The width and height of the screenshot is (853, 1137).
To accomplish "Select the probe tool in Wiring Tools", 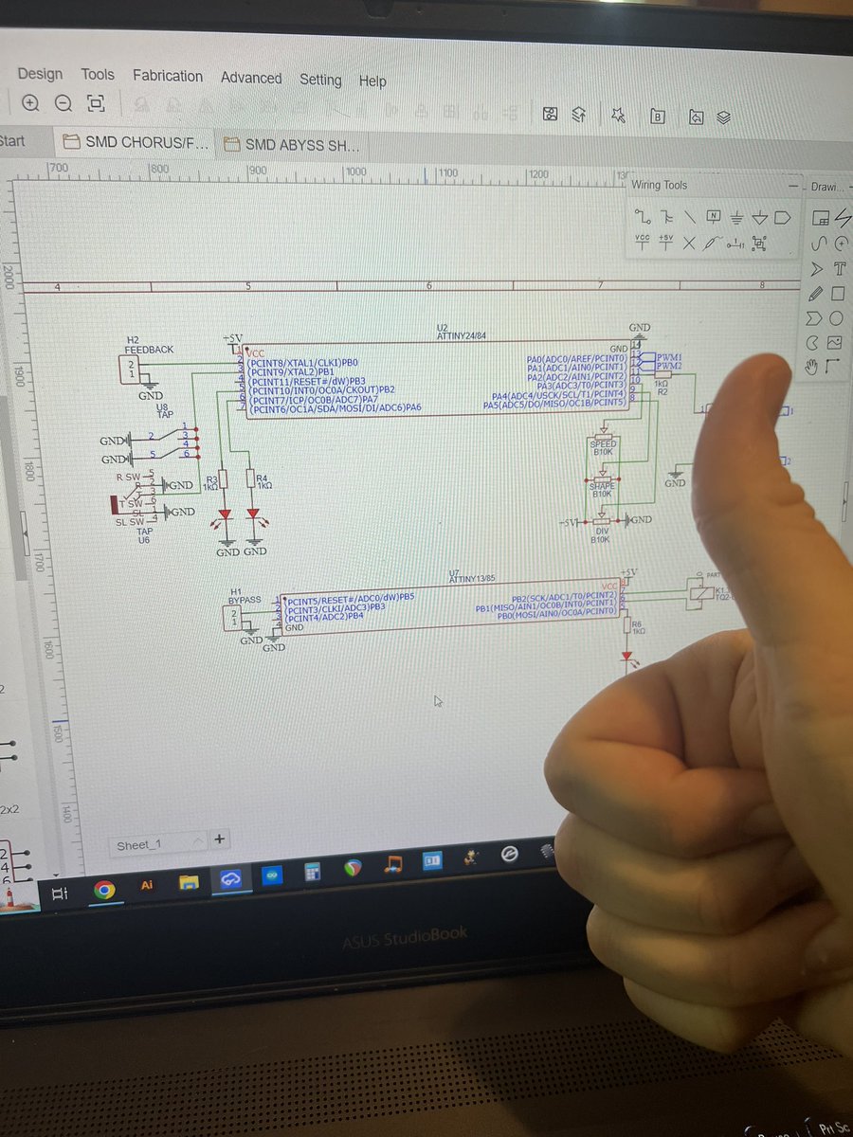I will click(x=712, y=243).
